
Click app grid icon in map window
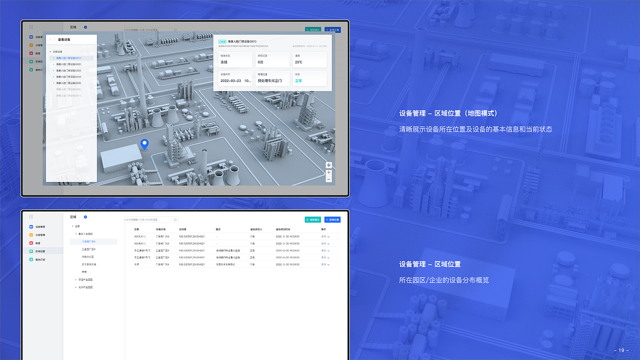tap(31, 27)
